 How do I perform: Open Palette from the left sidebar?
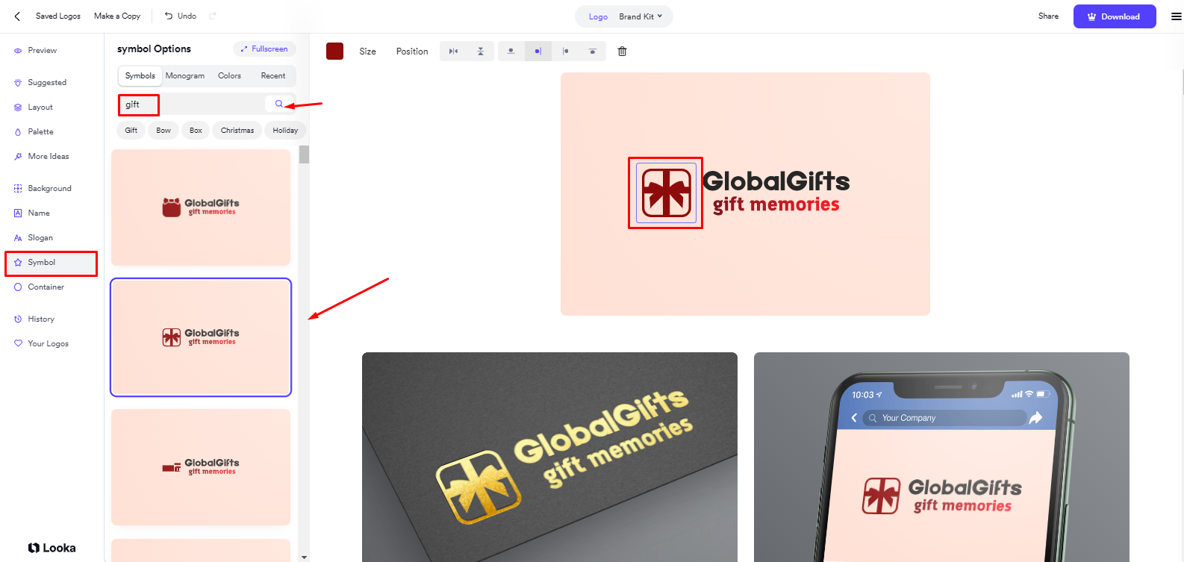[40, 132]
